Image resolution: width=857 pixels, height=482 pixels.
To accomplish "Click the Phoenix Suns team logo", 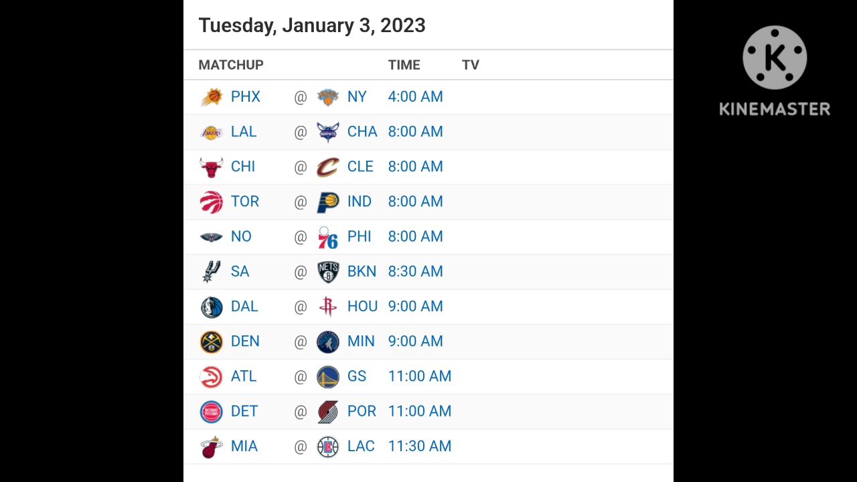I will point(212,97).
